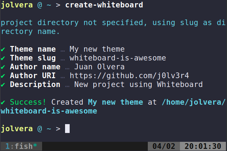Select the "project directory not specified" message line
Image resolution: width=227 pixels, height=151 pixels.
coord(113,27)
